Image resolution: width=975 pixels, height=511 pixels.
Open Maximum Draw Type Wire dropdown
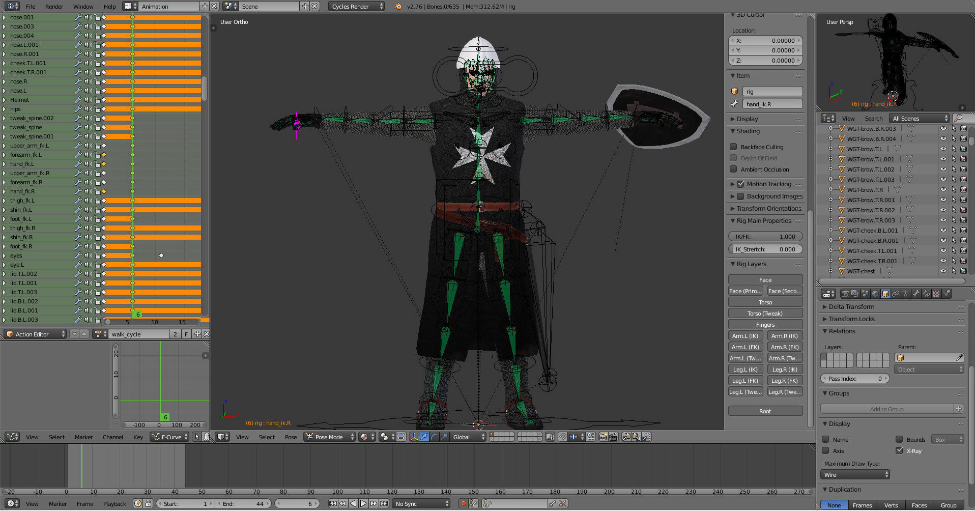tap(855, 474)
